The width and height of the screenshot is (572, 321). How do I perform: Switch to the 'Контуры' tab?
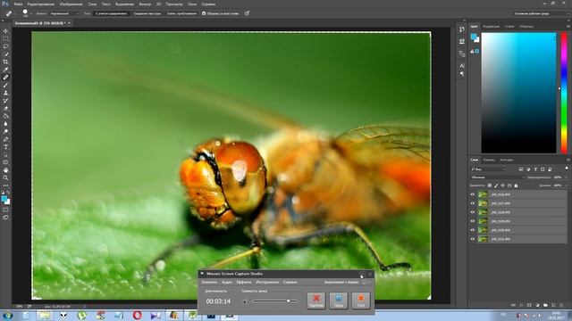point(507,160)
